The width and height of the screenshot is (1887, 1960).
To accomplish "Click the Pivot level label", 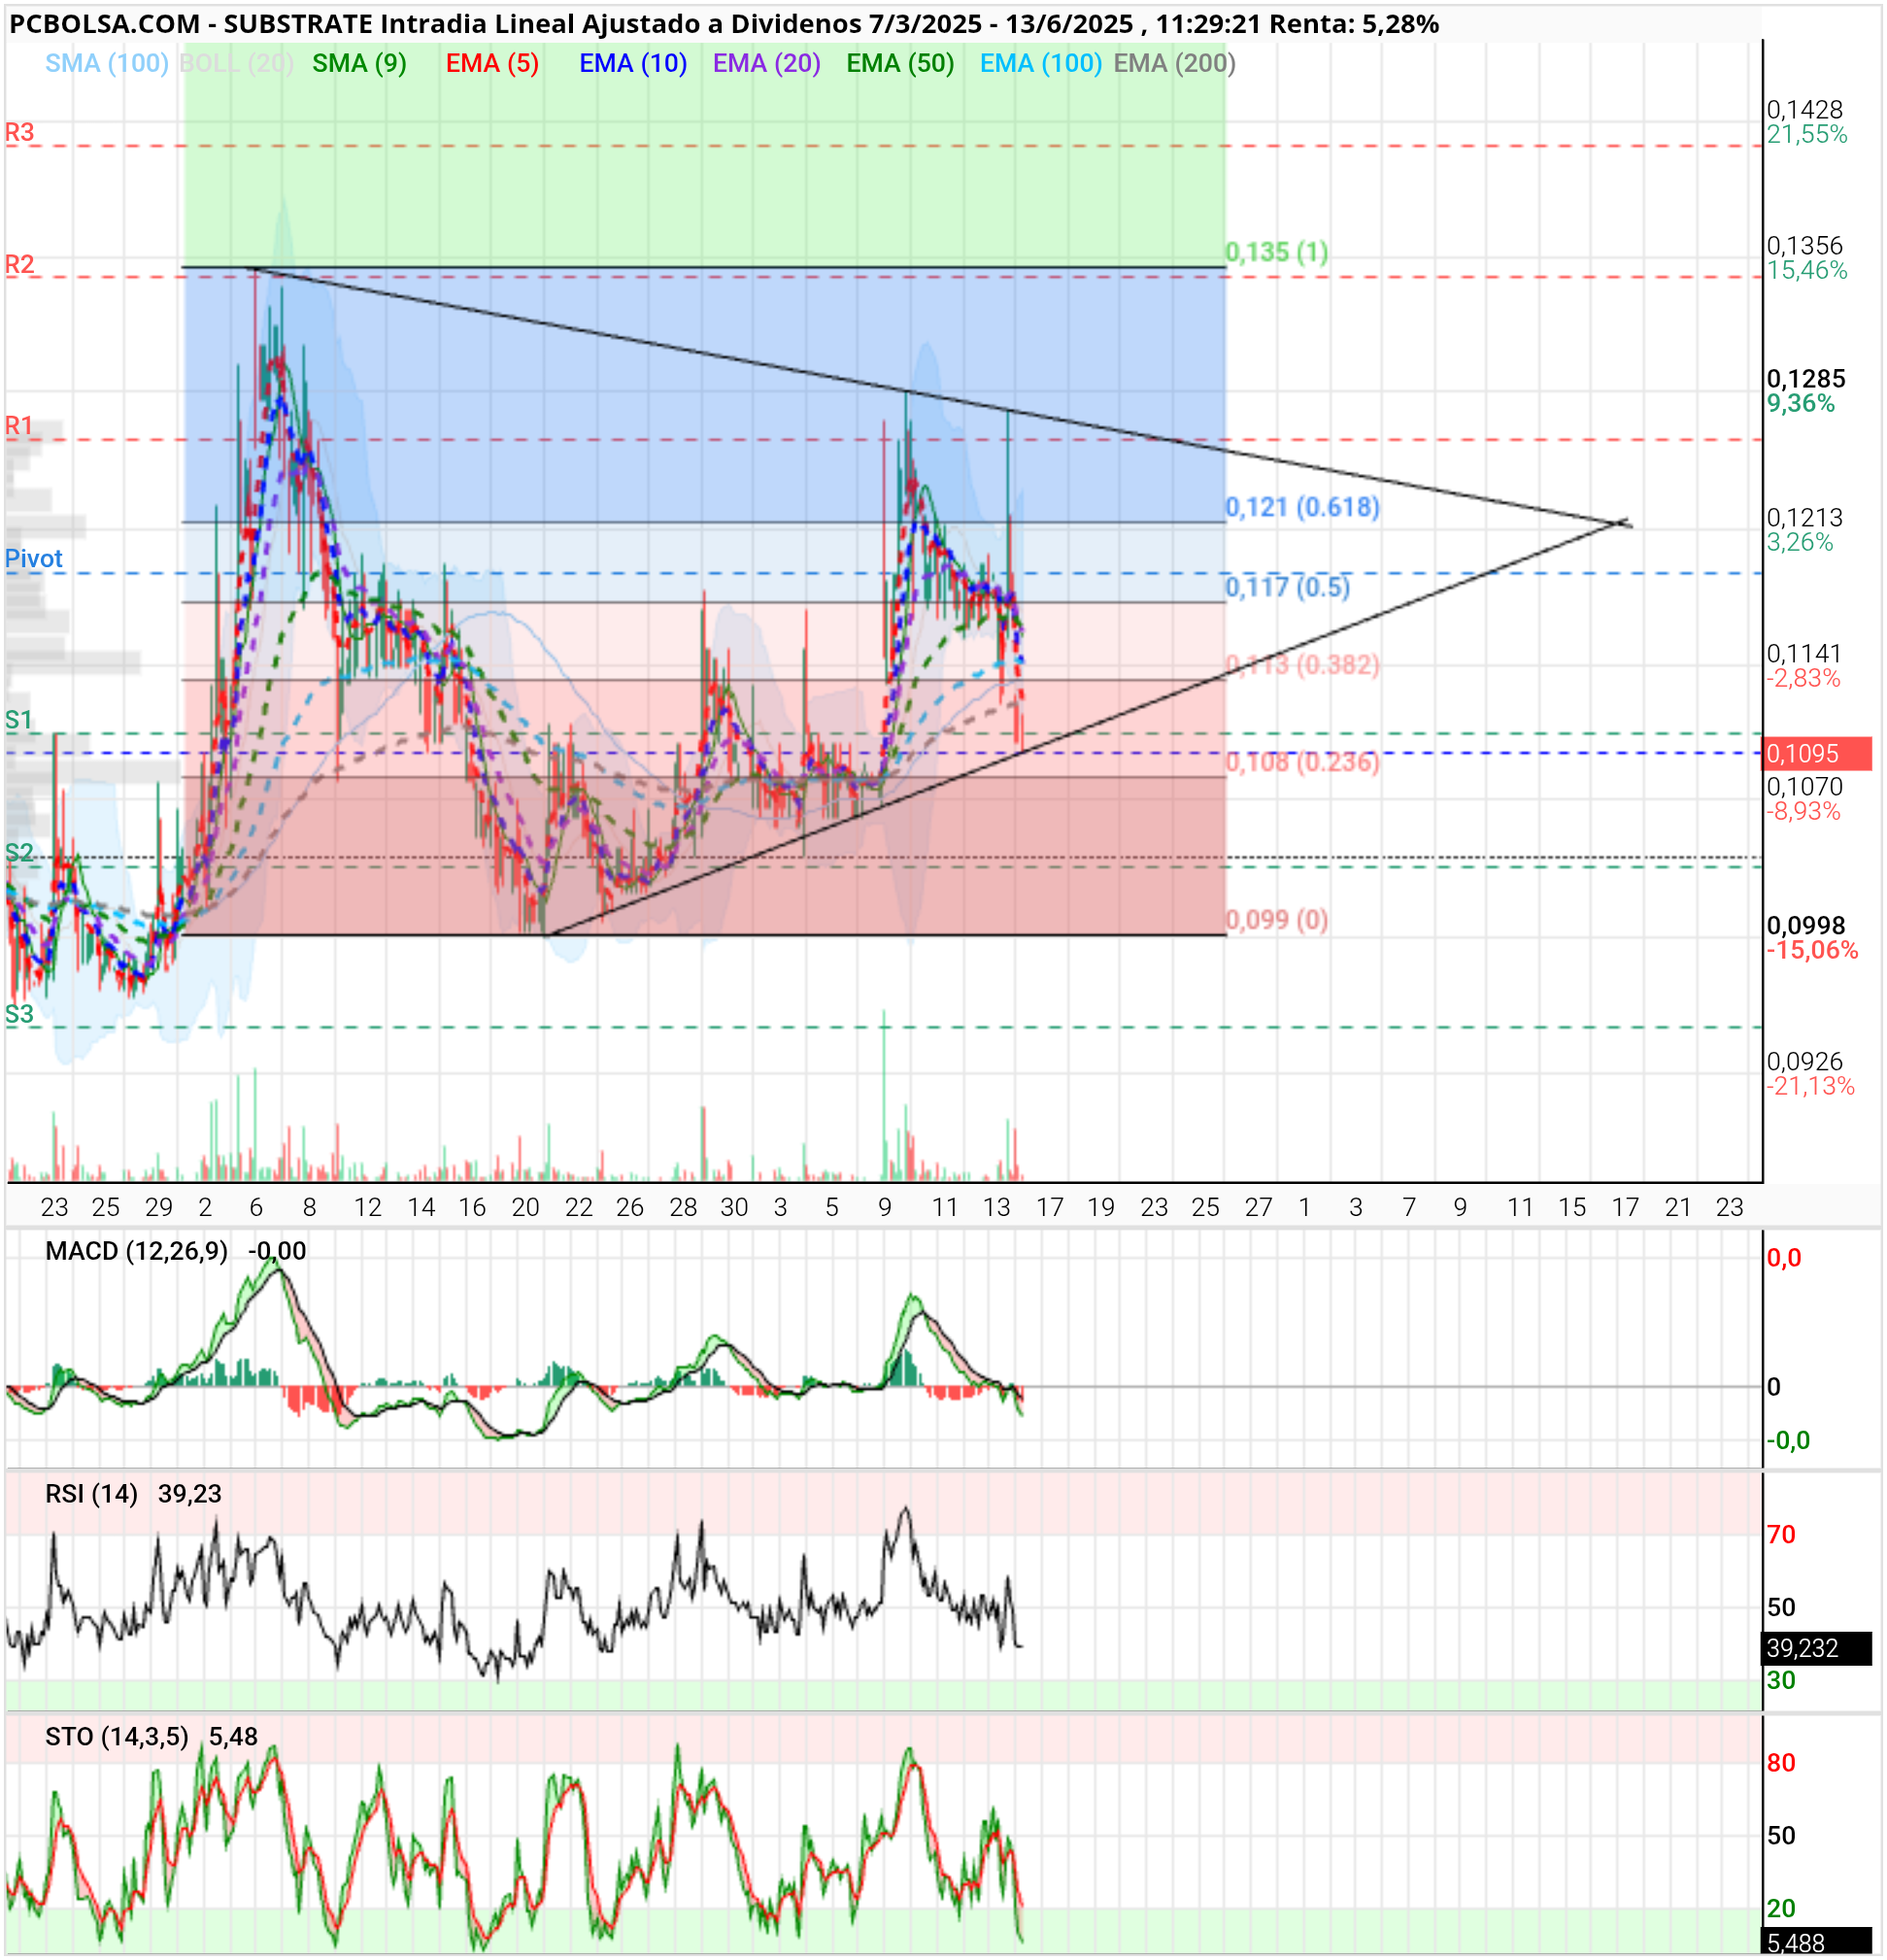I will [x=34, y=558].
